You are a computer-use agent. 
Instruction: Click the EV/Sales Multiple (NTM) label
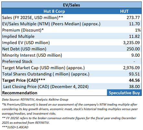pos(51,24)
